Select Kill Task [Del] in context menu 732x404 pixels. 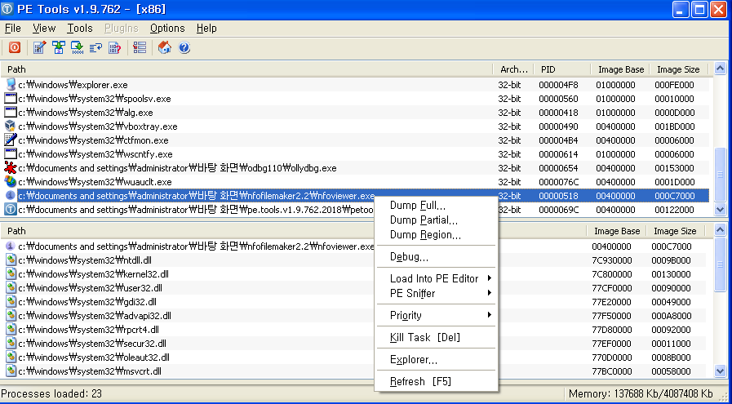click(x=437, y=337)
